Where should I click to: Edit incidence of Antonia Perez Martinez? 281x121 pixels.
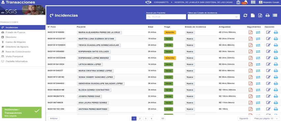[x=268, y=109]
